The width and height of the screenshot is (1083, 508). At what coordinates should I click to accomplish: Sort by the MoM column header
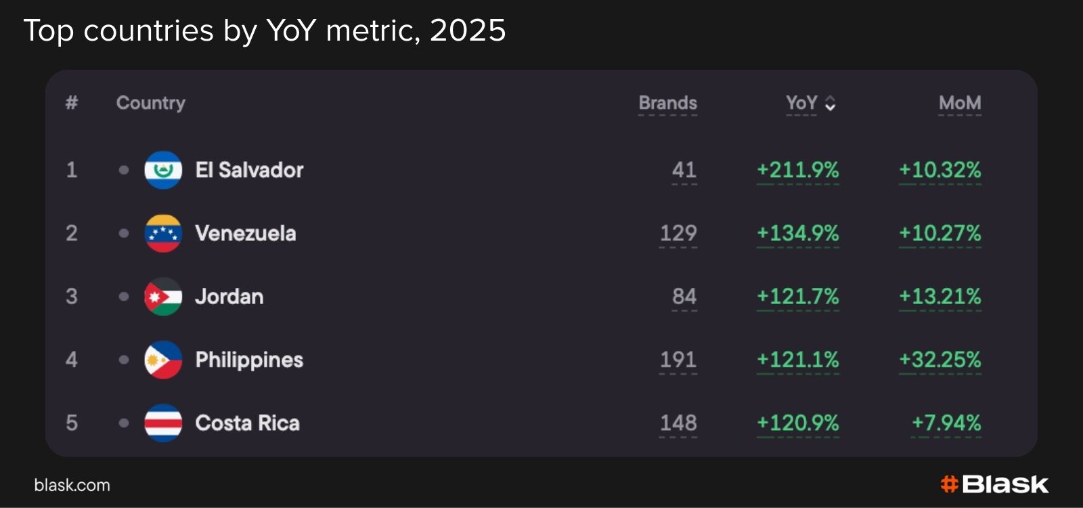(959, 103)
